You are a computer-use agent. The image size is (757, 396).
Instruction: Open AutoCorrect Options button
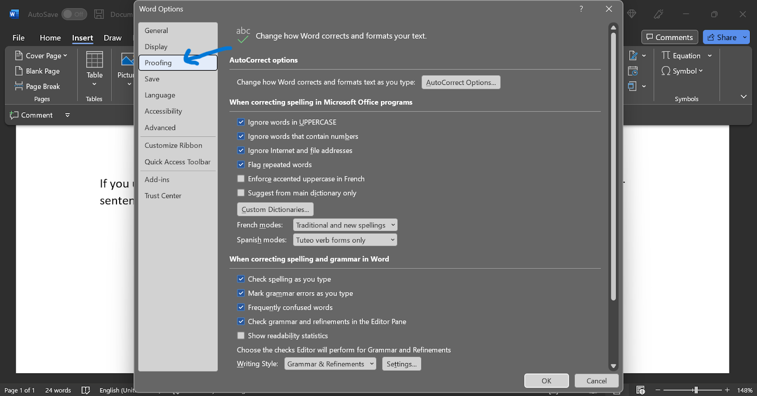click(x=461, y=82)
